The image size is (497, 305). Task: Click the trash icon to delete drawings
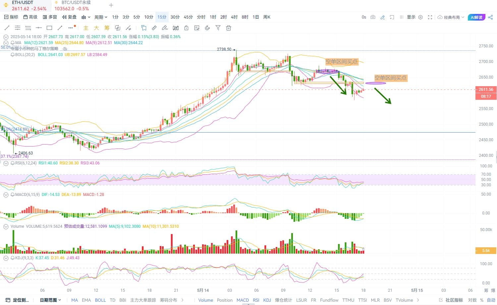(x=229, y=28)
